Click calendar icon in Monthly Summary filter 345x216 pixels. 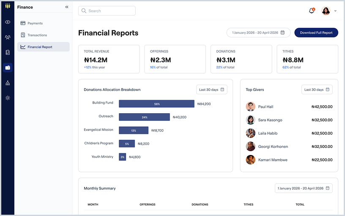328,188
